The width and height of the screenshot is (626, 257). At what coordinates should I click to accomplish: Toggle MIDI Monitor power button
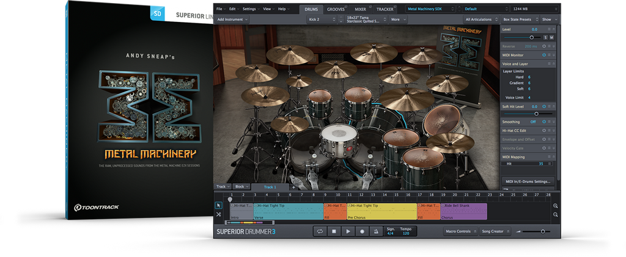click(x=544, y=55)
